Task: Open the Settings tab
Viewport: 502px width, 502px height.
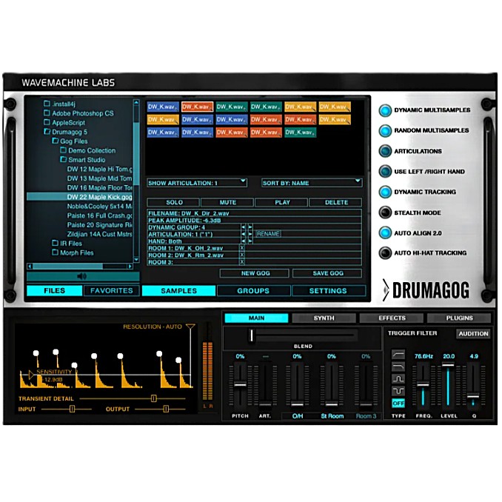Action: (x=328, y=291)
